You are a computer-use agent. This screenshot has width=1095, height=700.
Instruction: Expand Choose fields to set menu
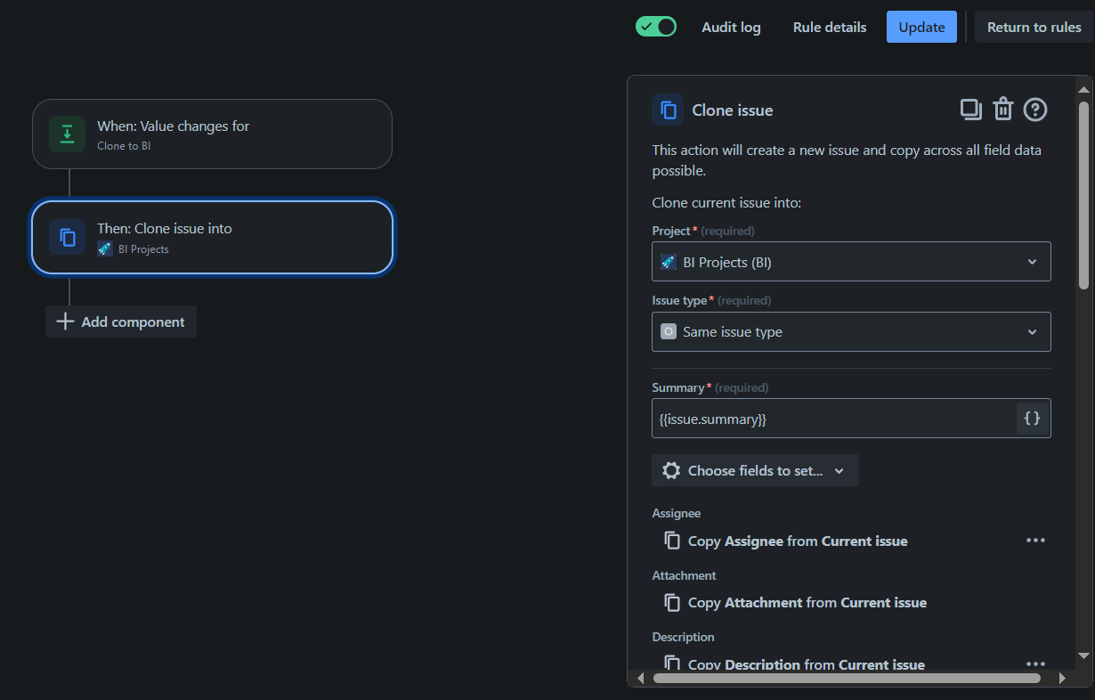point(755,470)
